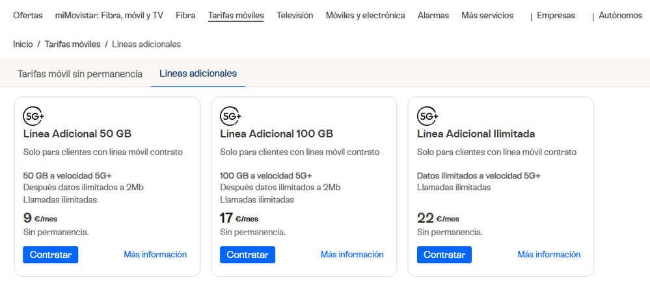Viewport: 650px width, 284px height.
Task: Switch to the Autónomos site
Action: click(x=620, y=16)
